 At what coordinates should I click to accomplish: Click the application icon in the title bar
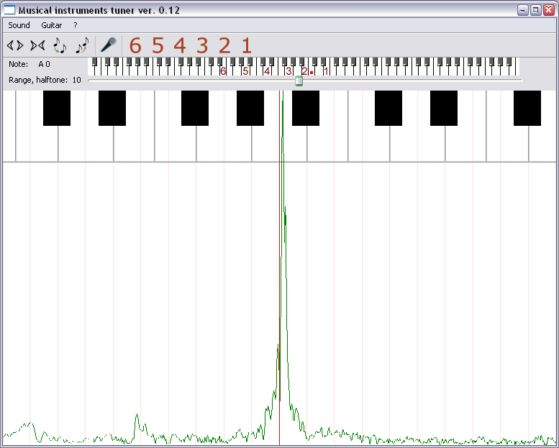pos(9,10)
